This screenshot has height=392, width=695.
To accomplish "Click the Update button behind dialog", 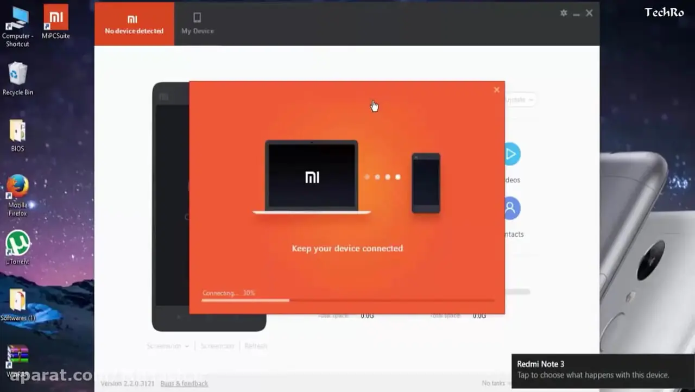I will 520,100.
